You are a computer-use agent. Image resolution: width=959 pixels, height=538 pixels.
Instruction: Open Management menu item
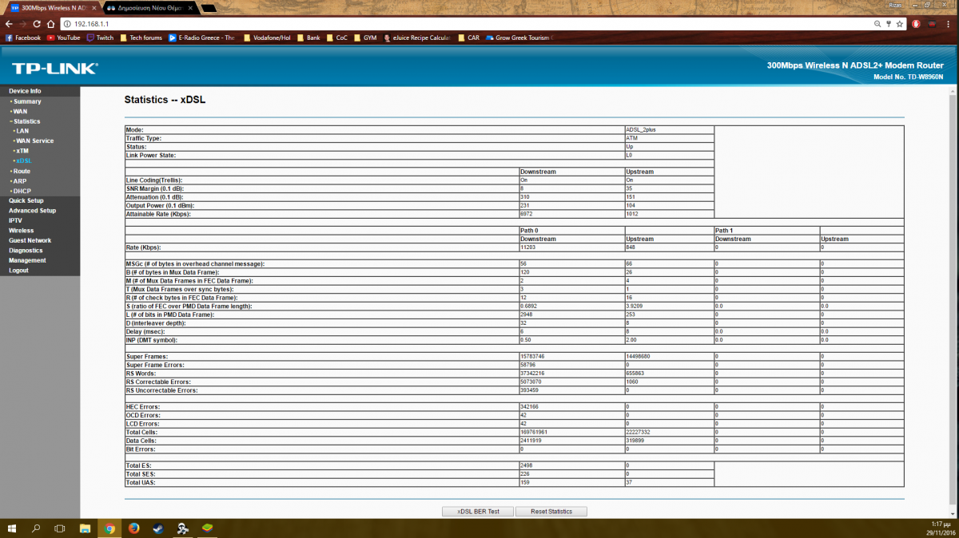28,260
